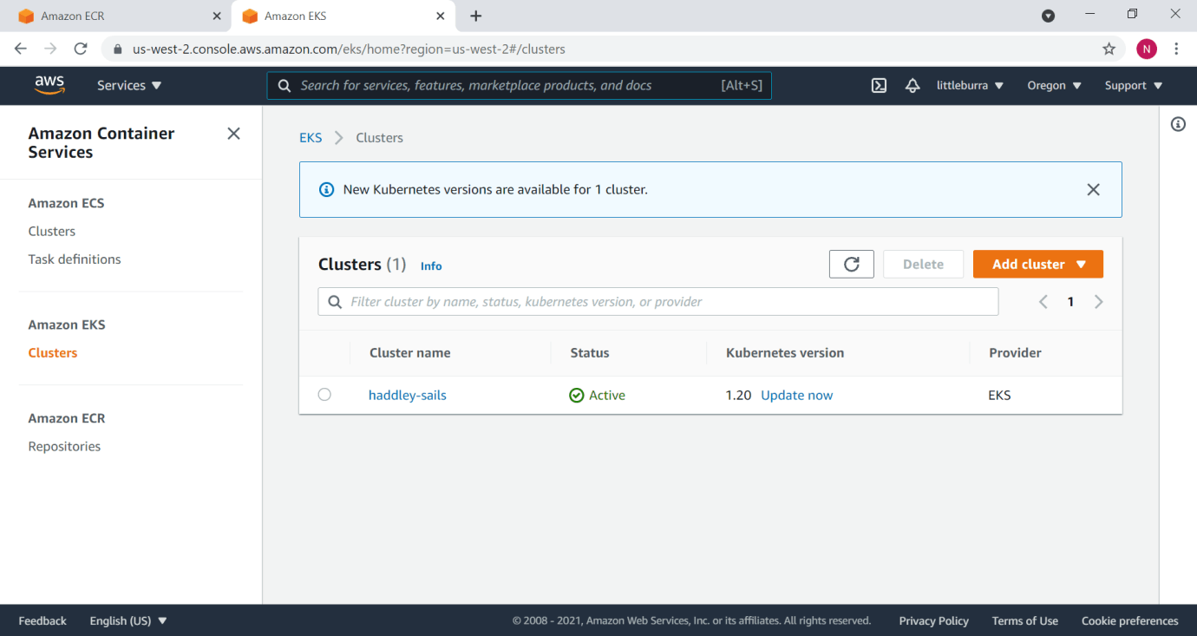Open Cookie preferences in the footer
This screenshot has height=636, width=1197.
tap(1130, 620)
